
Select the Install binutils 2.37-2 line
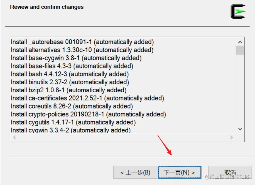pyautogui.click(x=70, y=82)
